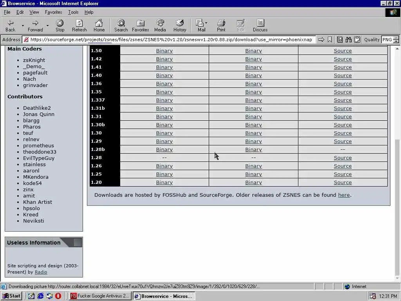
Task: Click contributor name 'Khan Artist'
Action: 38,202
